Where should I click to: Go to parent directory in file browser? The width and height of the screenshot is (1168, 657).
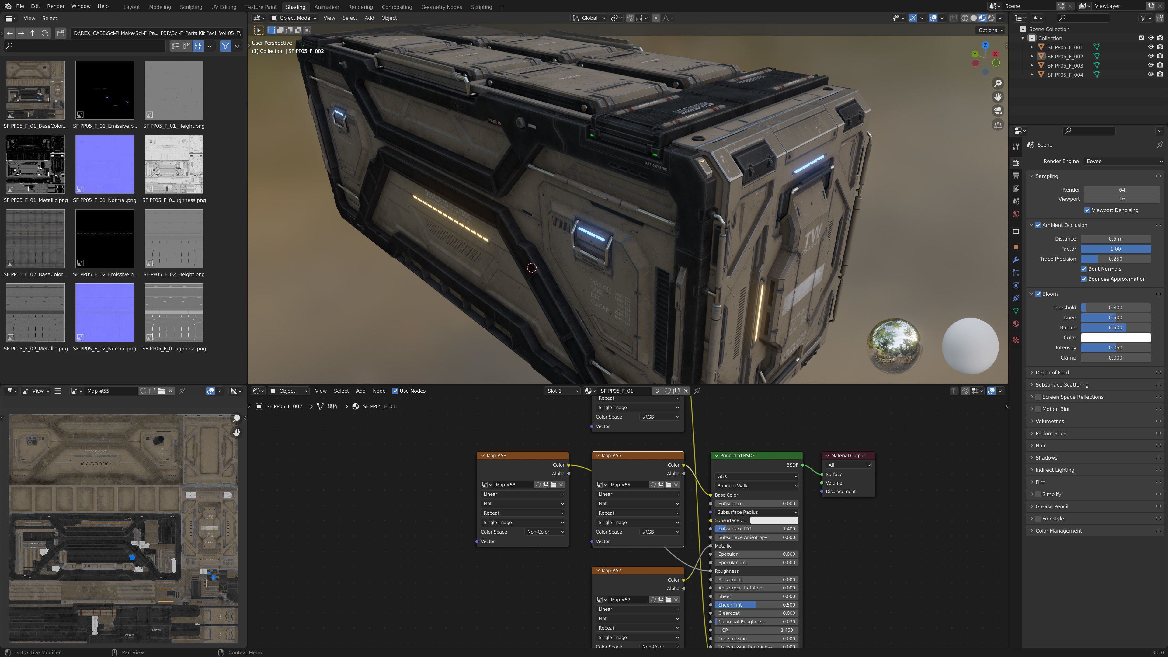coord(33,33)
